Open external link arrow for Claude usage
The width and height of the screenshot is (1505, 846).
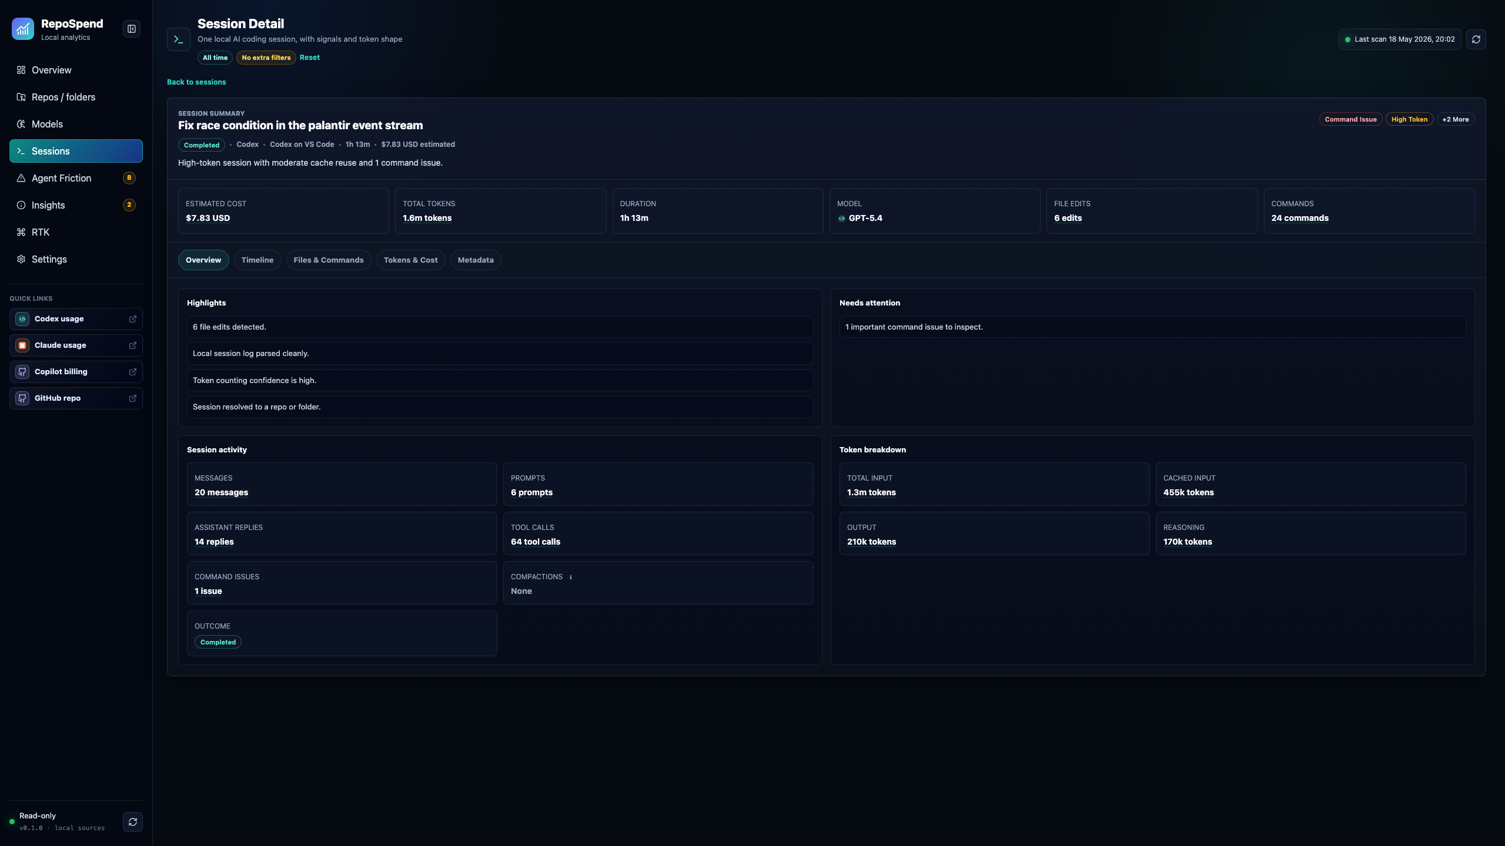coord(133,345)
